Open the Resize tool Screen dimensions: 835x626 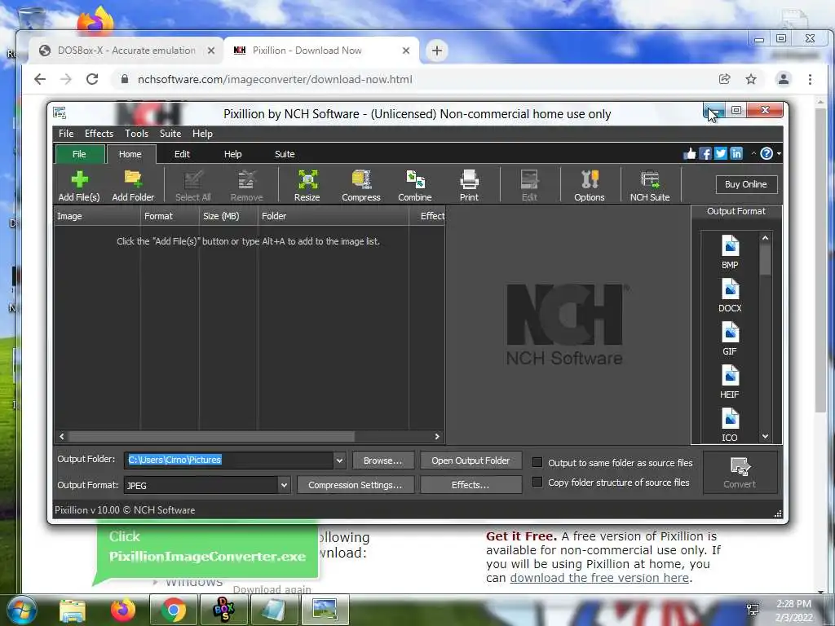coord(307,185)
